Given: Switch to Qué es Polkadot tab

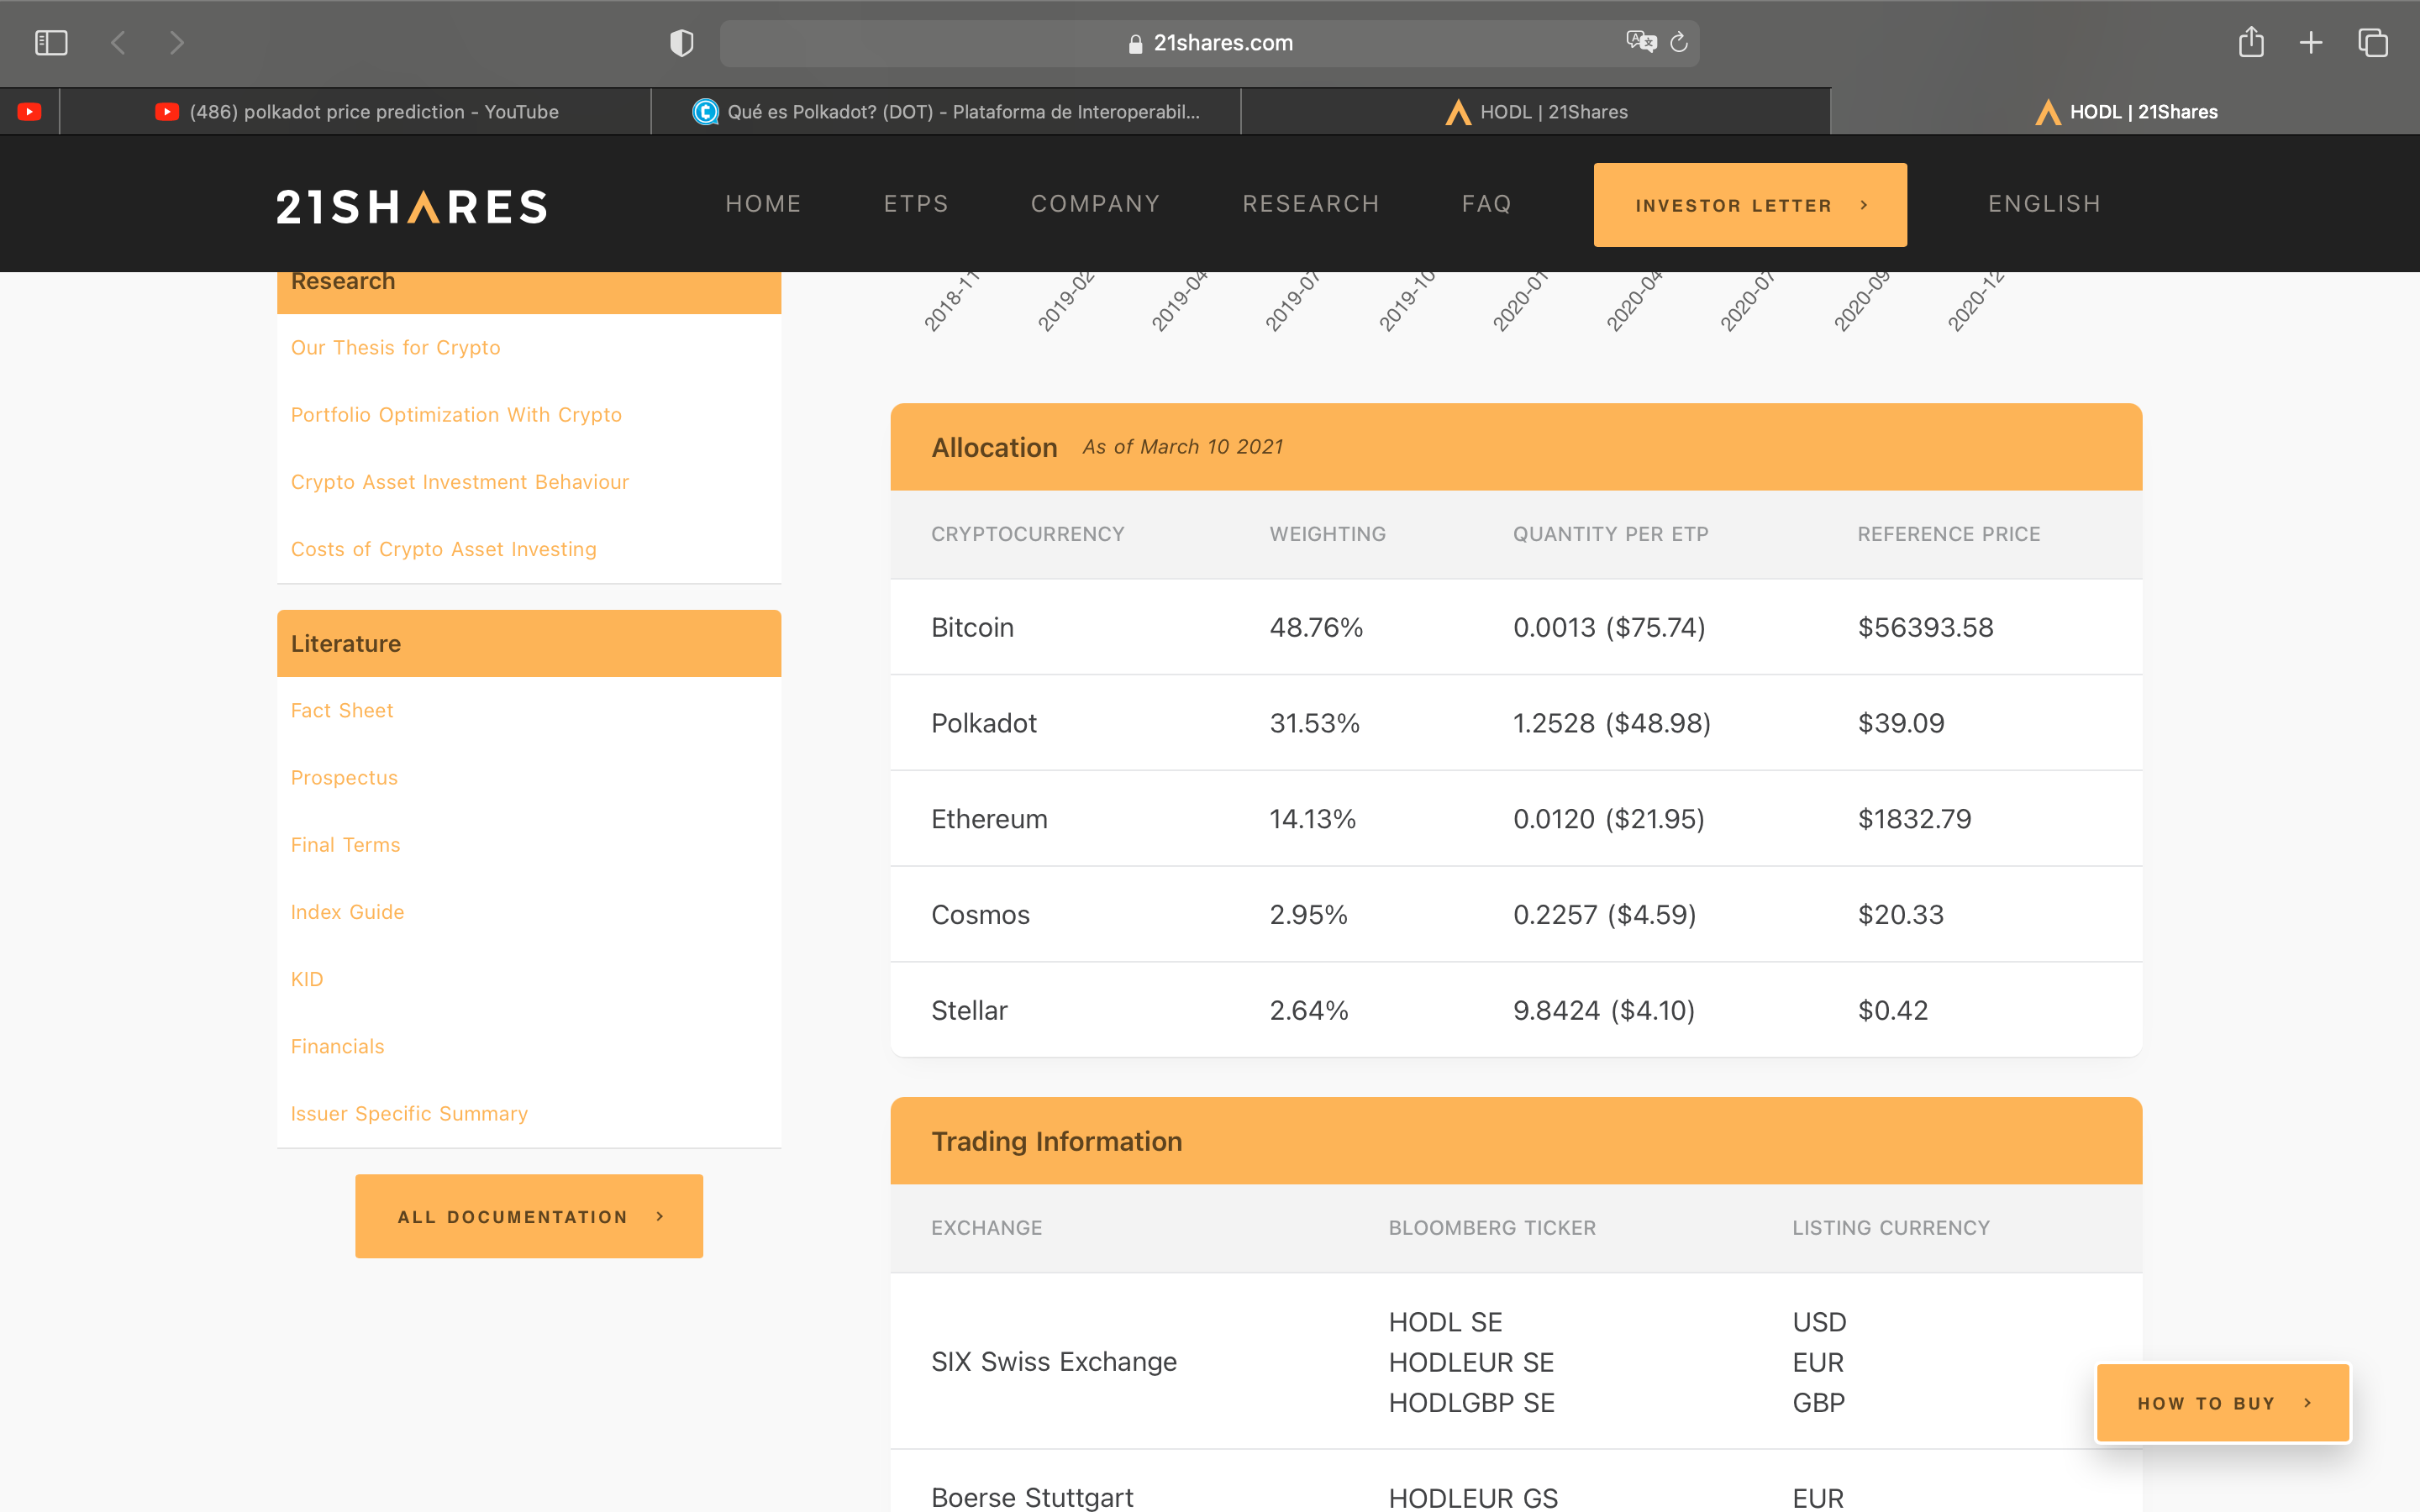Looking at the screenshot, I should click(x=946, y=112).
